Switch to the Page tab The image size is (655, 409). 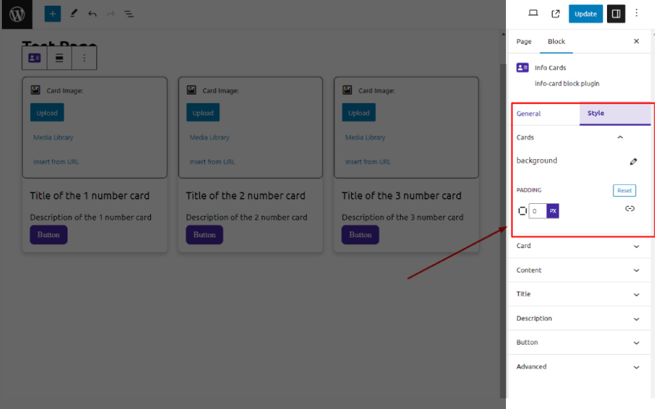(x=524, y=42)
